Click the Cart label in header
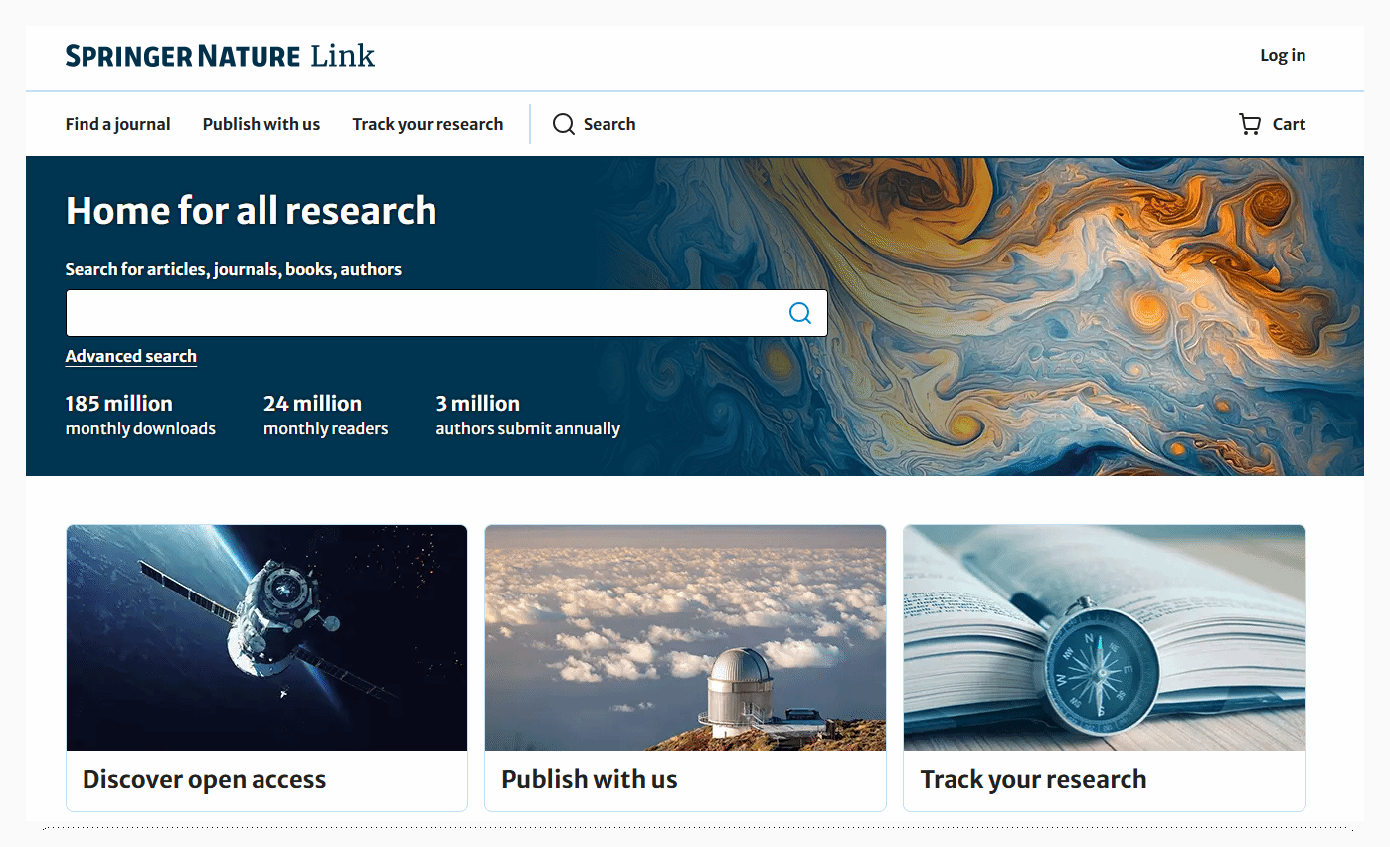Screen dimensions: 1390x847 (1290, 124)
